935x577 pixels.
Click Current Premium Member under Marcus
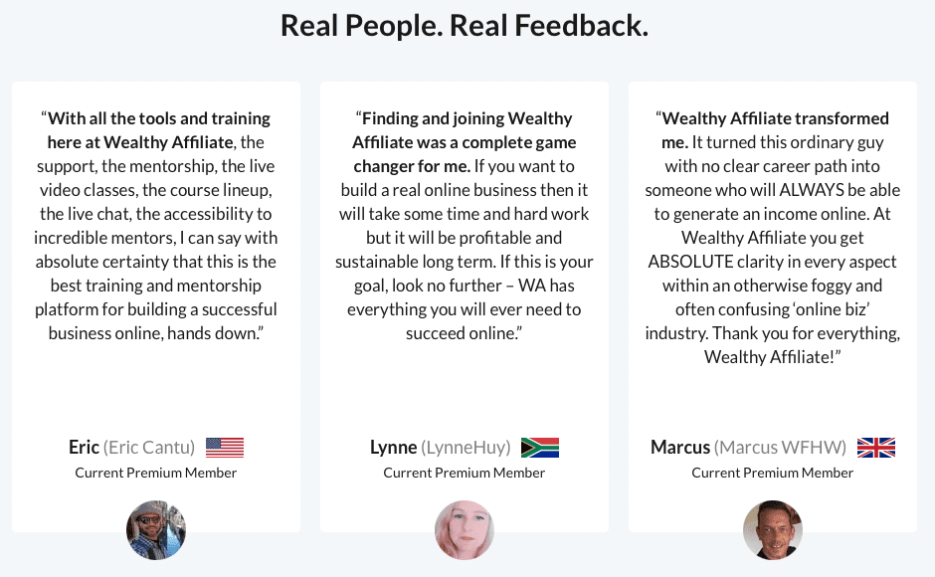[772, 473]
